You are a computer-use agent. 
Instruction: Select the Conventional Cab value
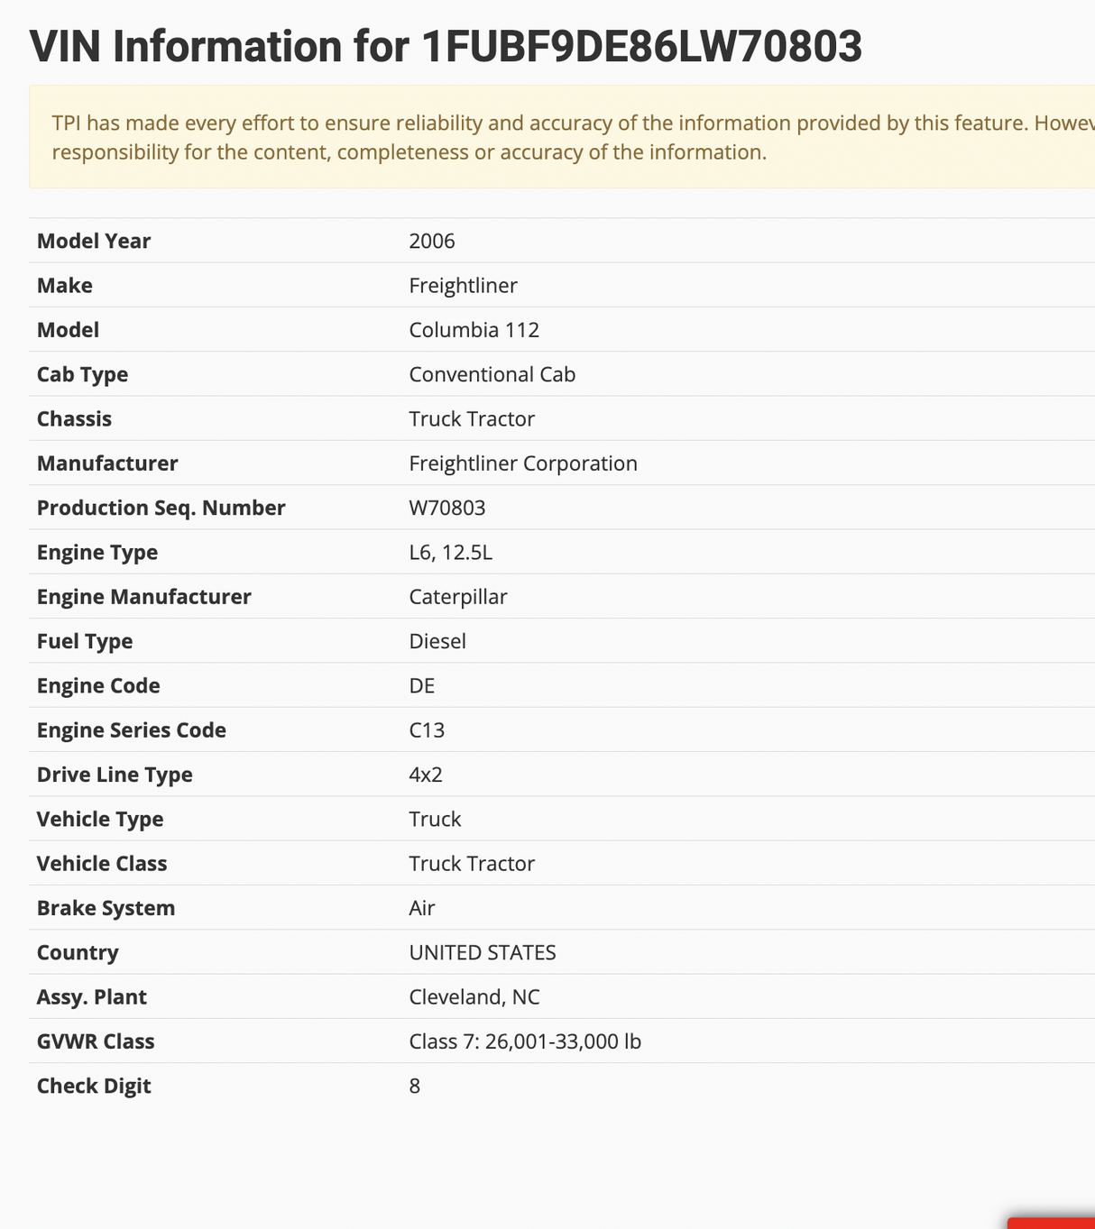tap(492, 374)
